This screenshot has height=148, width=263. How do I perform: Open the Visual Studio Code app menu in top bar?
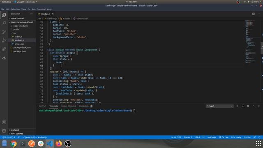click(26, 2)
